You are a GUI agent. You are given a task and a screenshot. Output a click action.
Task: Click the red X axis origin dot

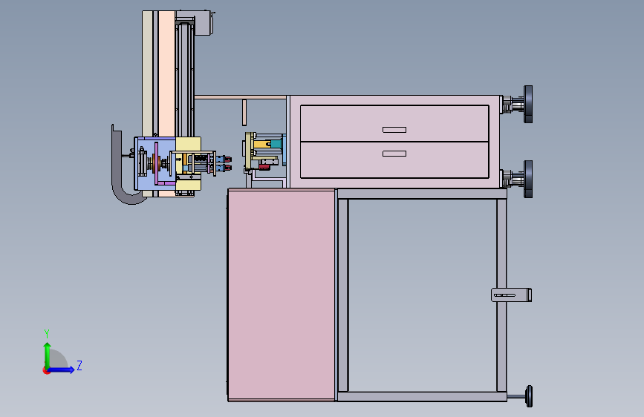click(x=46, y=370)
